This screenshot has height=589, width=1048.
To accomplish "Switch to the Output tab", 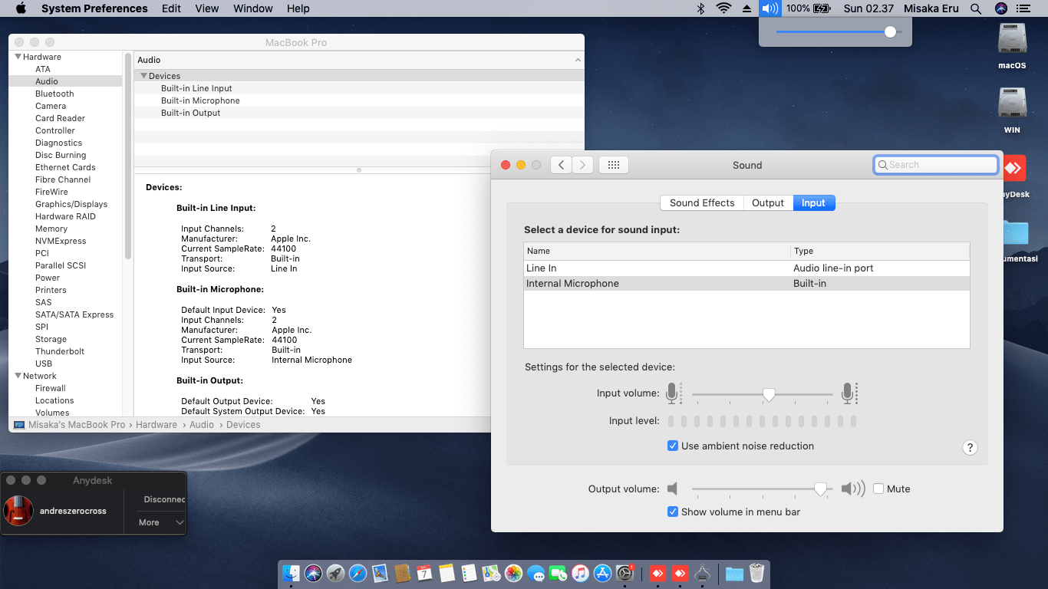I will tap(768, 203).
